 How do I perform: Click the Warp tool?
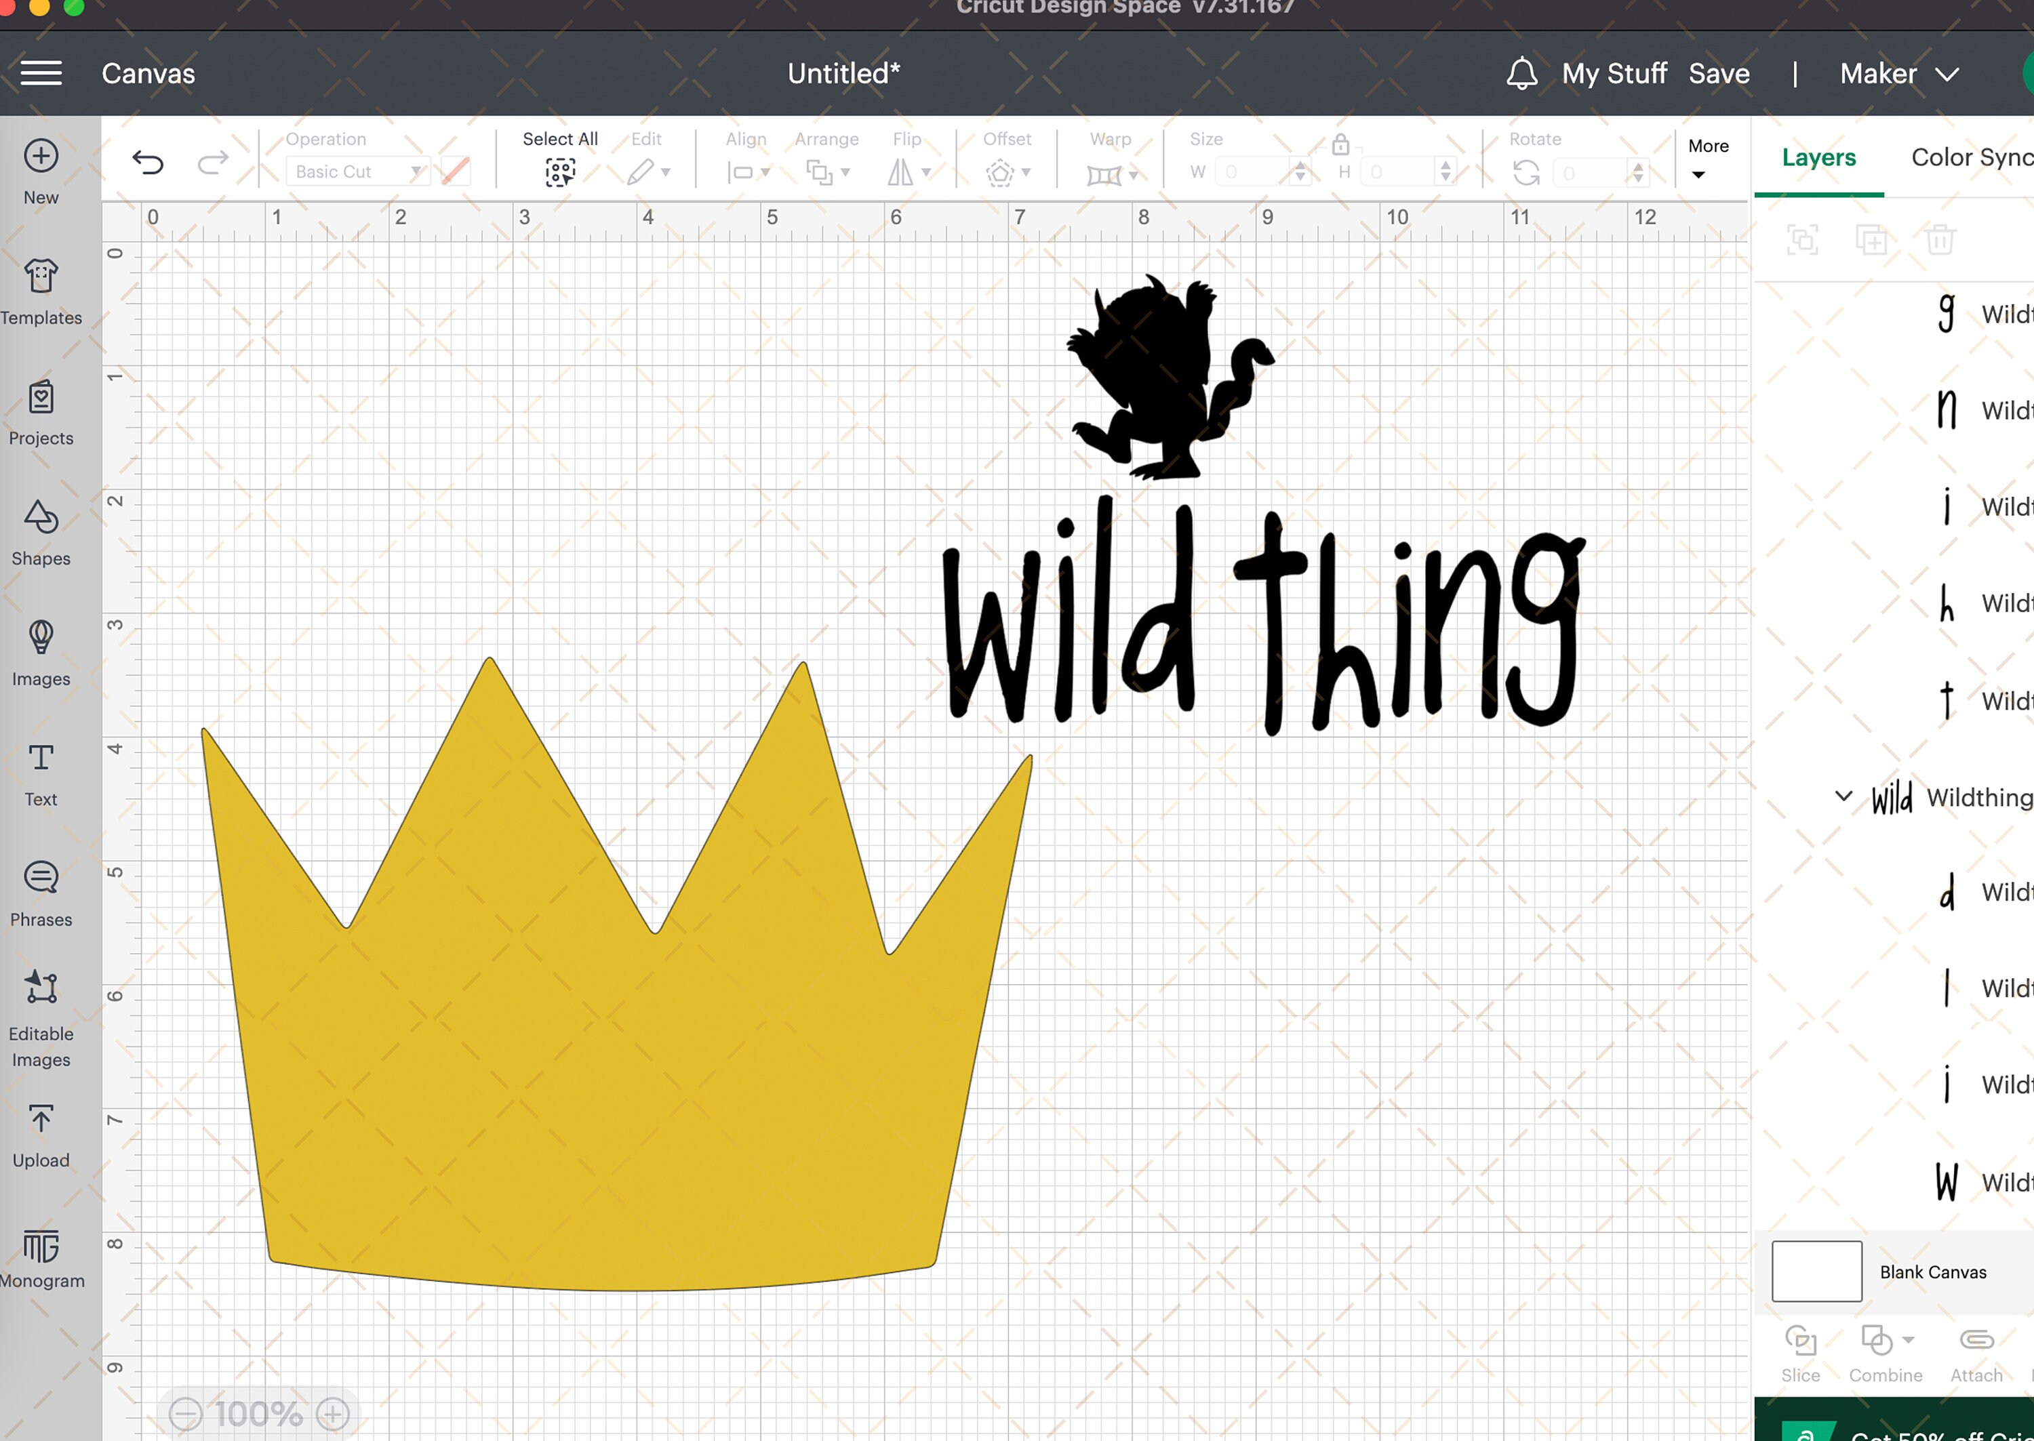click(x=1106, y=173)
